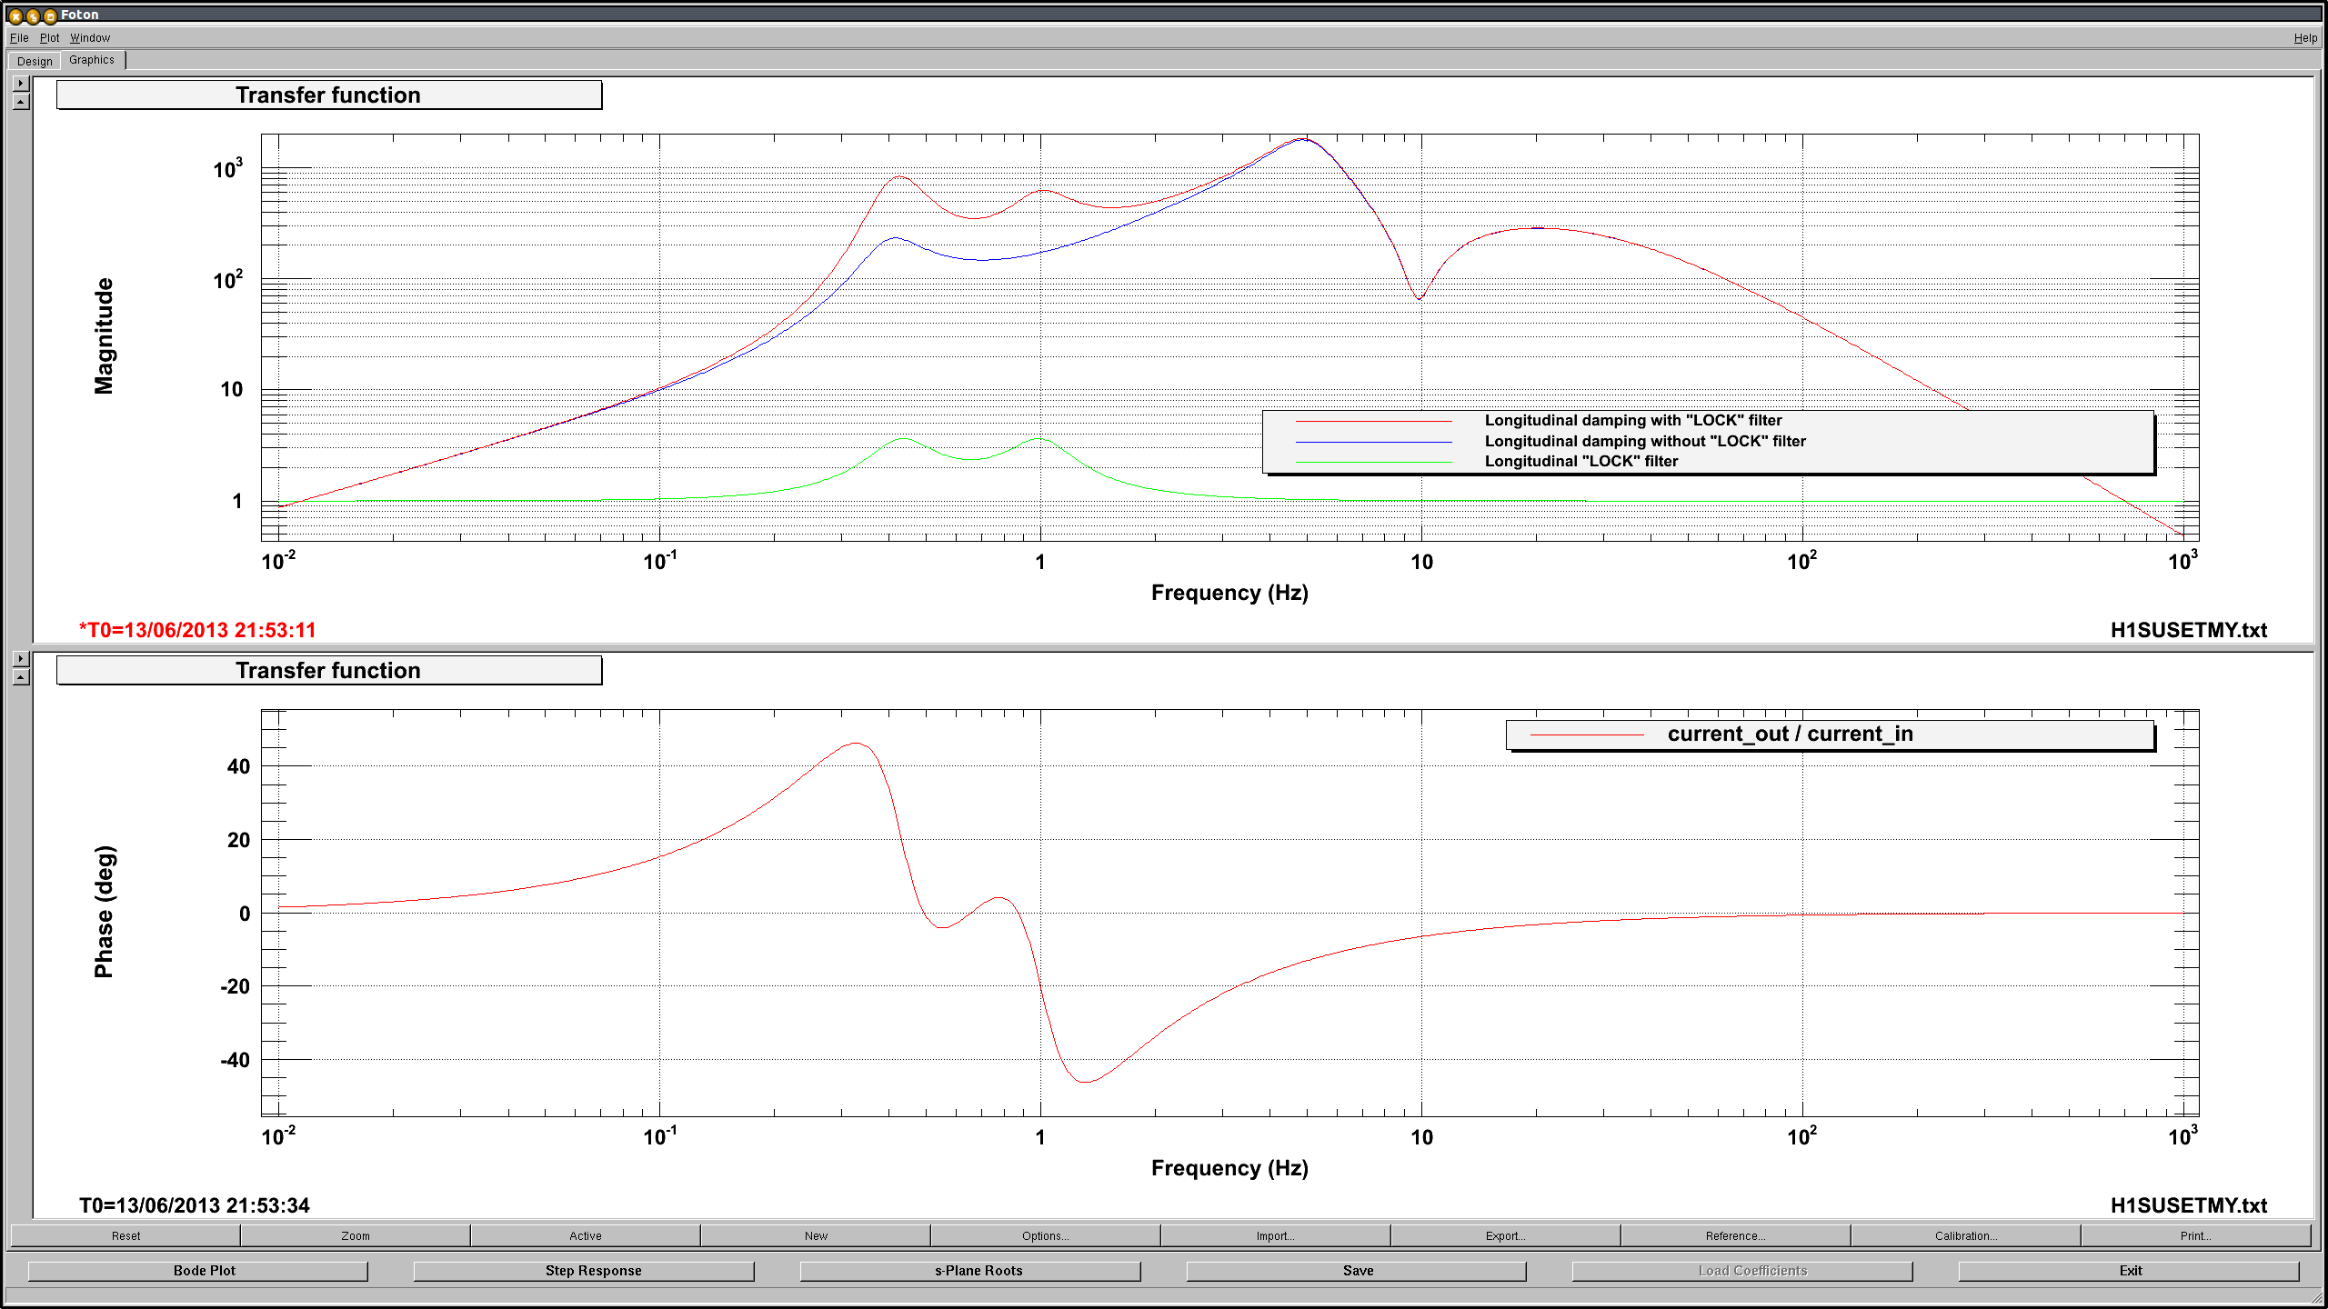Switch to the Design tab
2328x1309 pixels.
pyautogui.click(x=35, y=61)
